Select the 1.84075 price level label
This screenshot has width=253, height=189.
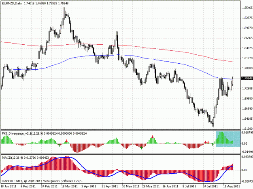pos(247,48)
